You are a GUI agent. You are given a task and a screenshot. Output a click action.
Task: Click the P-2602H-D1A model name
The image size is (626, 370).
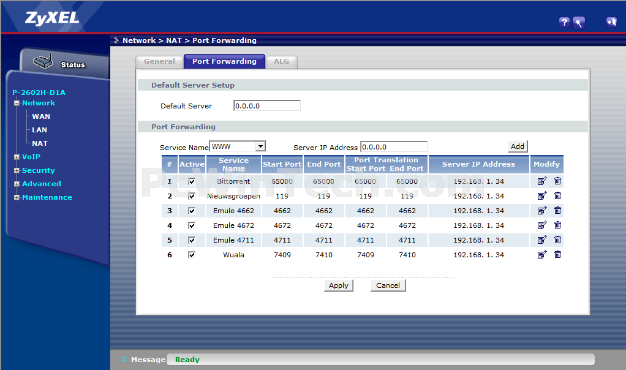click(x=39, y=92)
